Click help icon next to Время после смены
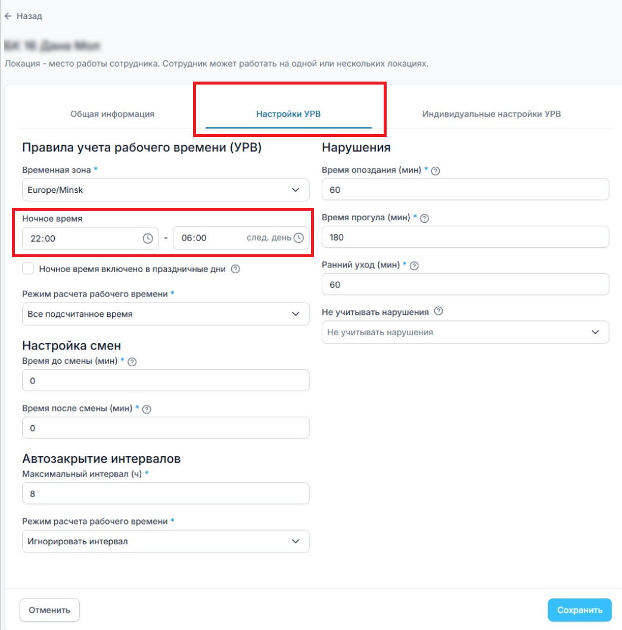 pos(147,409)
